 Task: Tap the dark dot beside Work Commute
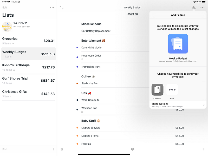[x=77, y=100]
